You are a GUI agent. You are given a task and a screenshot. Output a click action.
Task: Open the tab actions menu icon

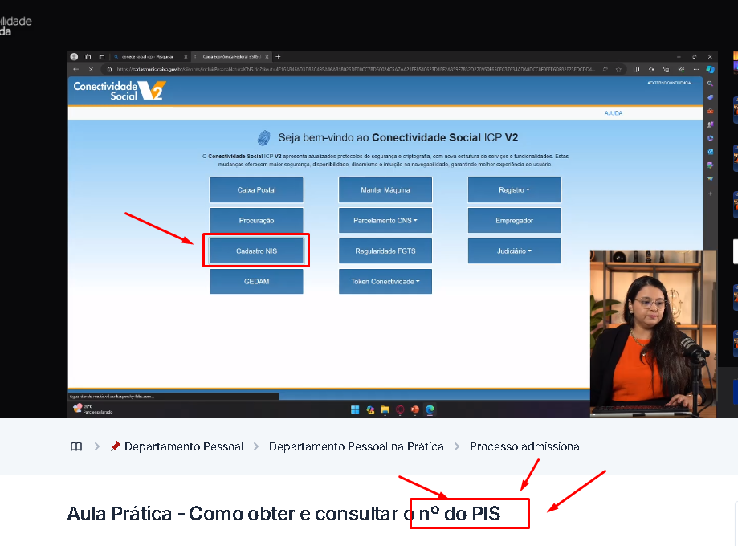click(102, 56)
